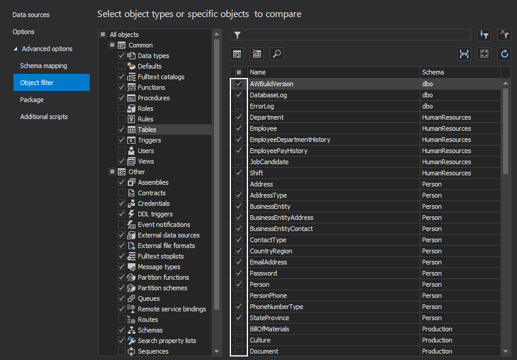Select the Views node in tree
The height and width of the screenshot is (360, 517).
click(145, 161)
